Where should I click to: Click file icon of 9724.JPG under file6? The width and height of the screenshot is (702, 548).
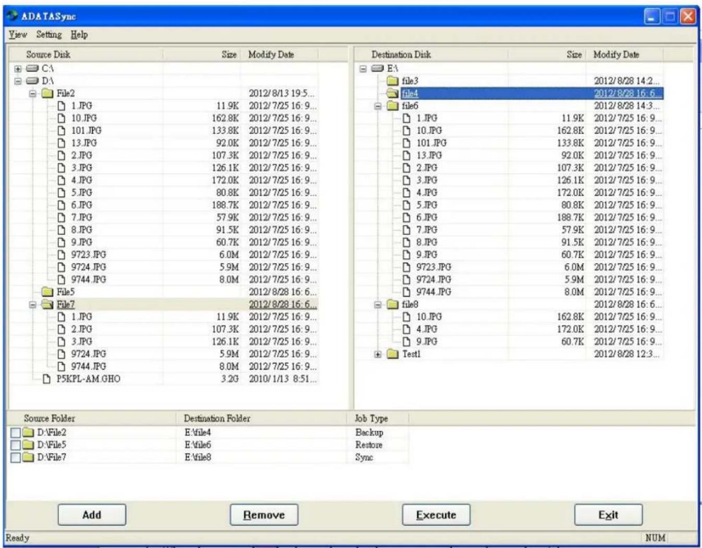tap(406, 279)
